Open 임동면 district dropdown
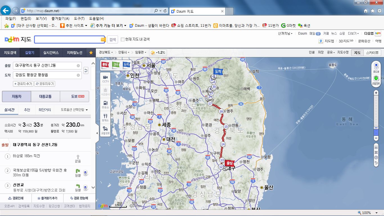The image size is (384, 216). 141,53
